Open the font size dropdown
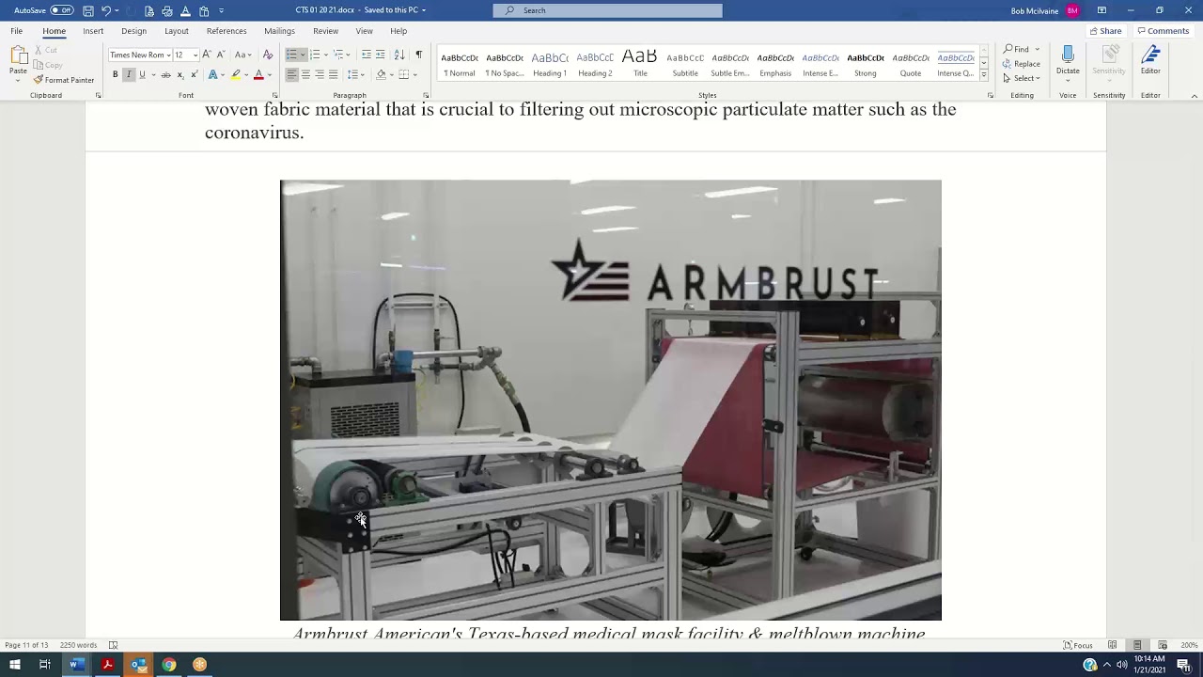 point(195,55)
